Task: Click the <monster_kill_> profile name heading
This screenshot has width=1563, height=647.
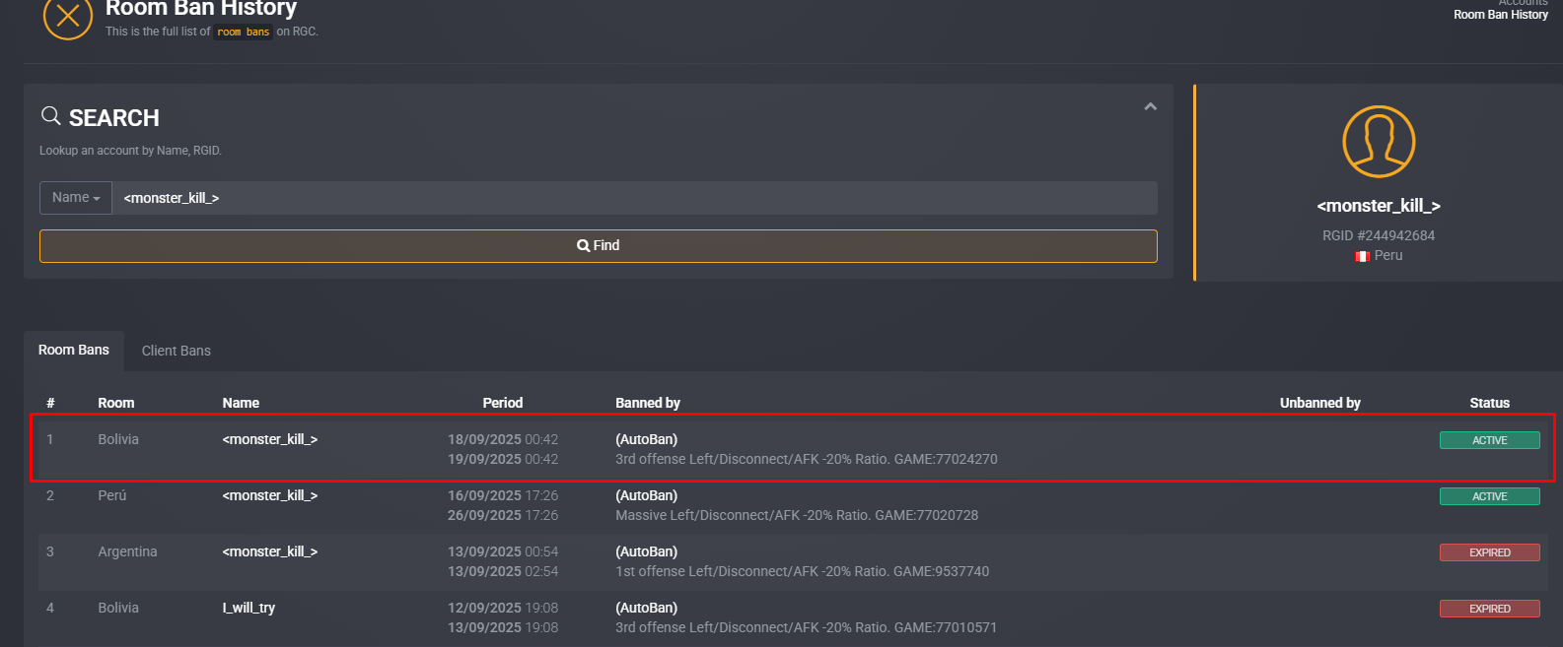Action: click(1379, 206)
